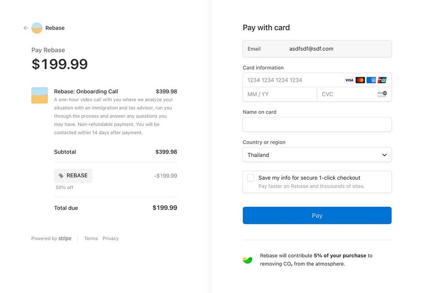Focus the card number field

coord(294,80)
